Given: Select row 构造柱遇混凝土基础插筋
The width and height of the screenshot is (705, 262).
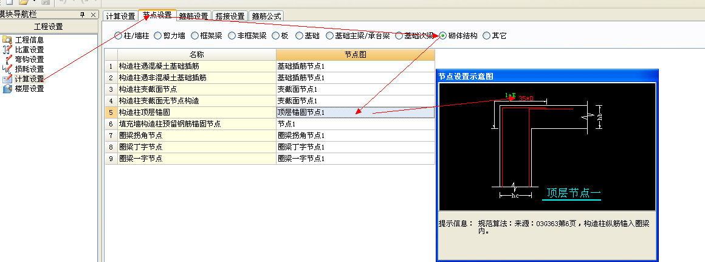Looking at the screenshot, I should point(197,66).
